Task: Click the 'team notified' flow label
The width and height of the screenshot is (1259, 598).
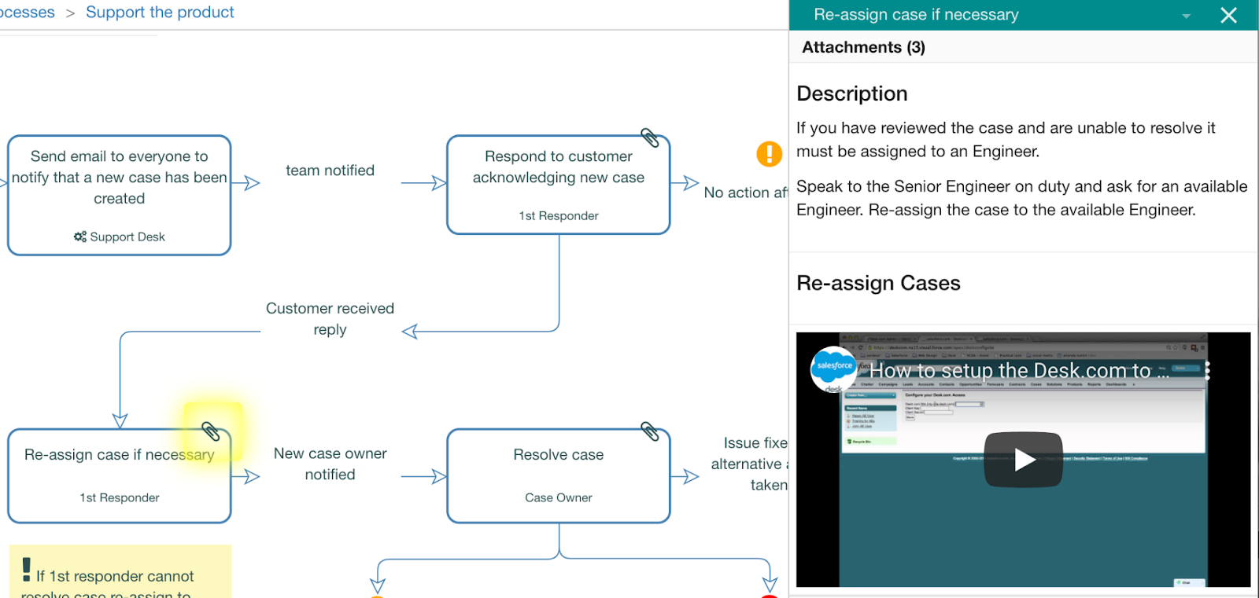Action: tap(330, 171)
